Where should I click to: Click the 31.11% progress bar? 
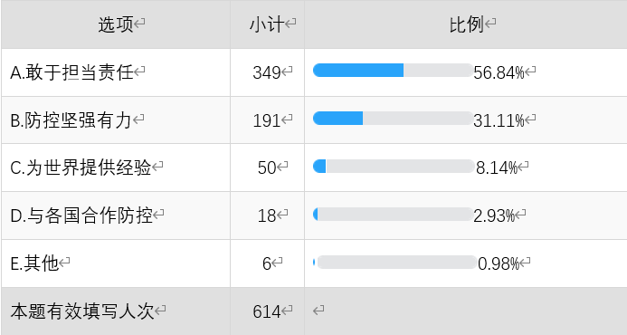coord(393,118)
